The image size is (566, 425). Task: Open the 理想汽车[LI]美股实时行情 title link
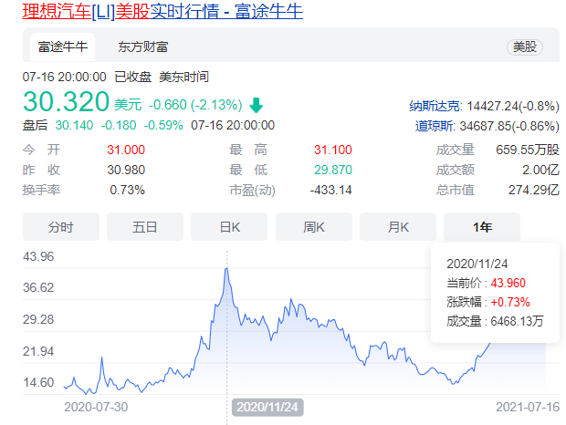pos(162,11)
